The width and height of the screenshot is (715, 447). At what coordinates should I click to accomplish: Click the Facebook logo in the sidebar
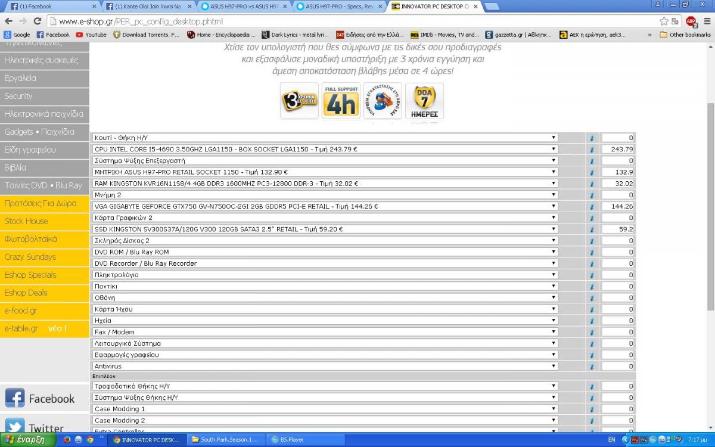(15, 398)
